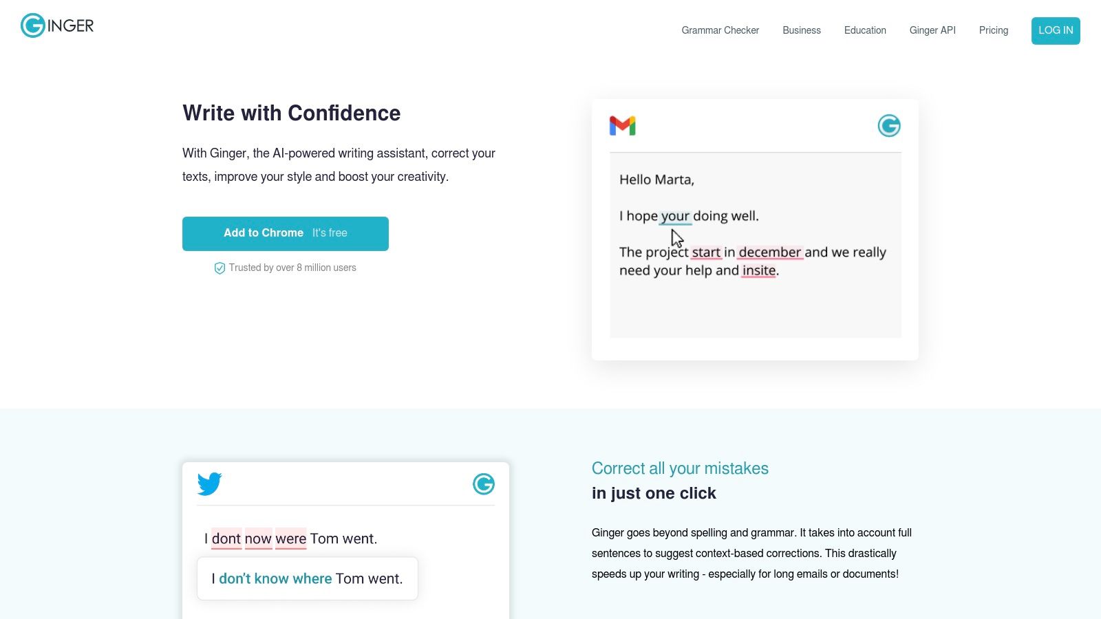Go to the Business page
1101x619 pixels.
coord(801,30)
